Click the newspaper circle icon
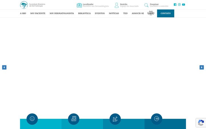Screen dimensions: 206x129 74,119
